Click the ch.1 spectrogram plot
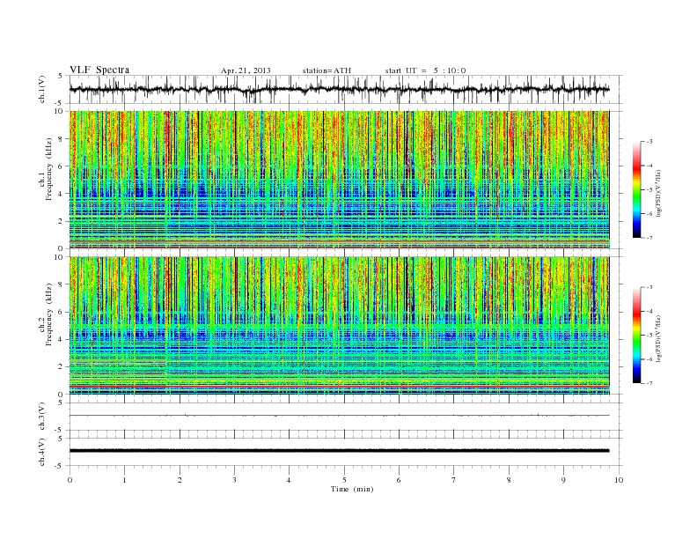This screenshot has height=539, width=697. click(x=339, y=180)
